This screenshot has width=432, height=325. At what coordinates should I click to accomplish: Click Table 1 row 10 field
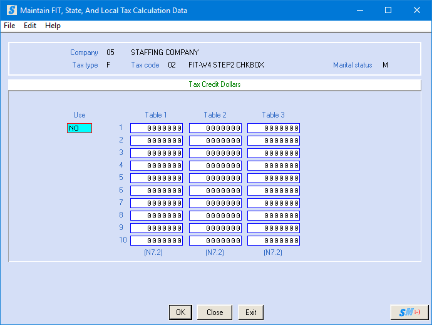157,241
